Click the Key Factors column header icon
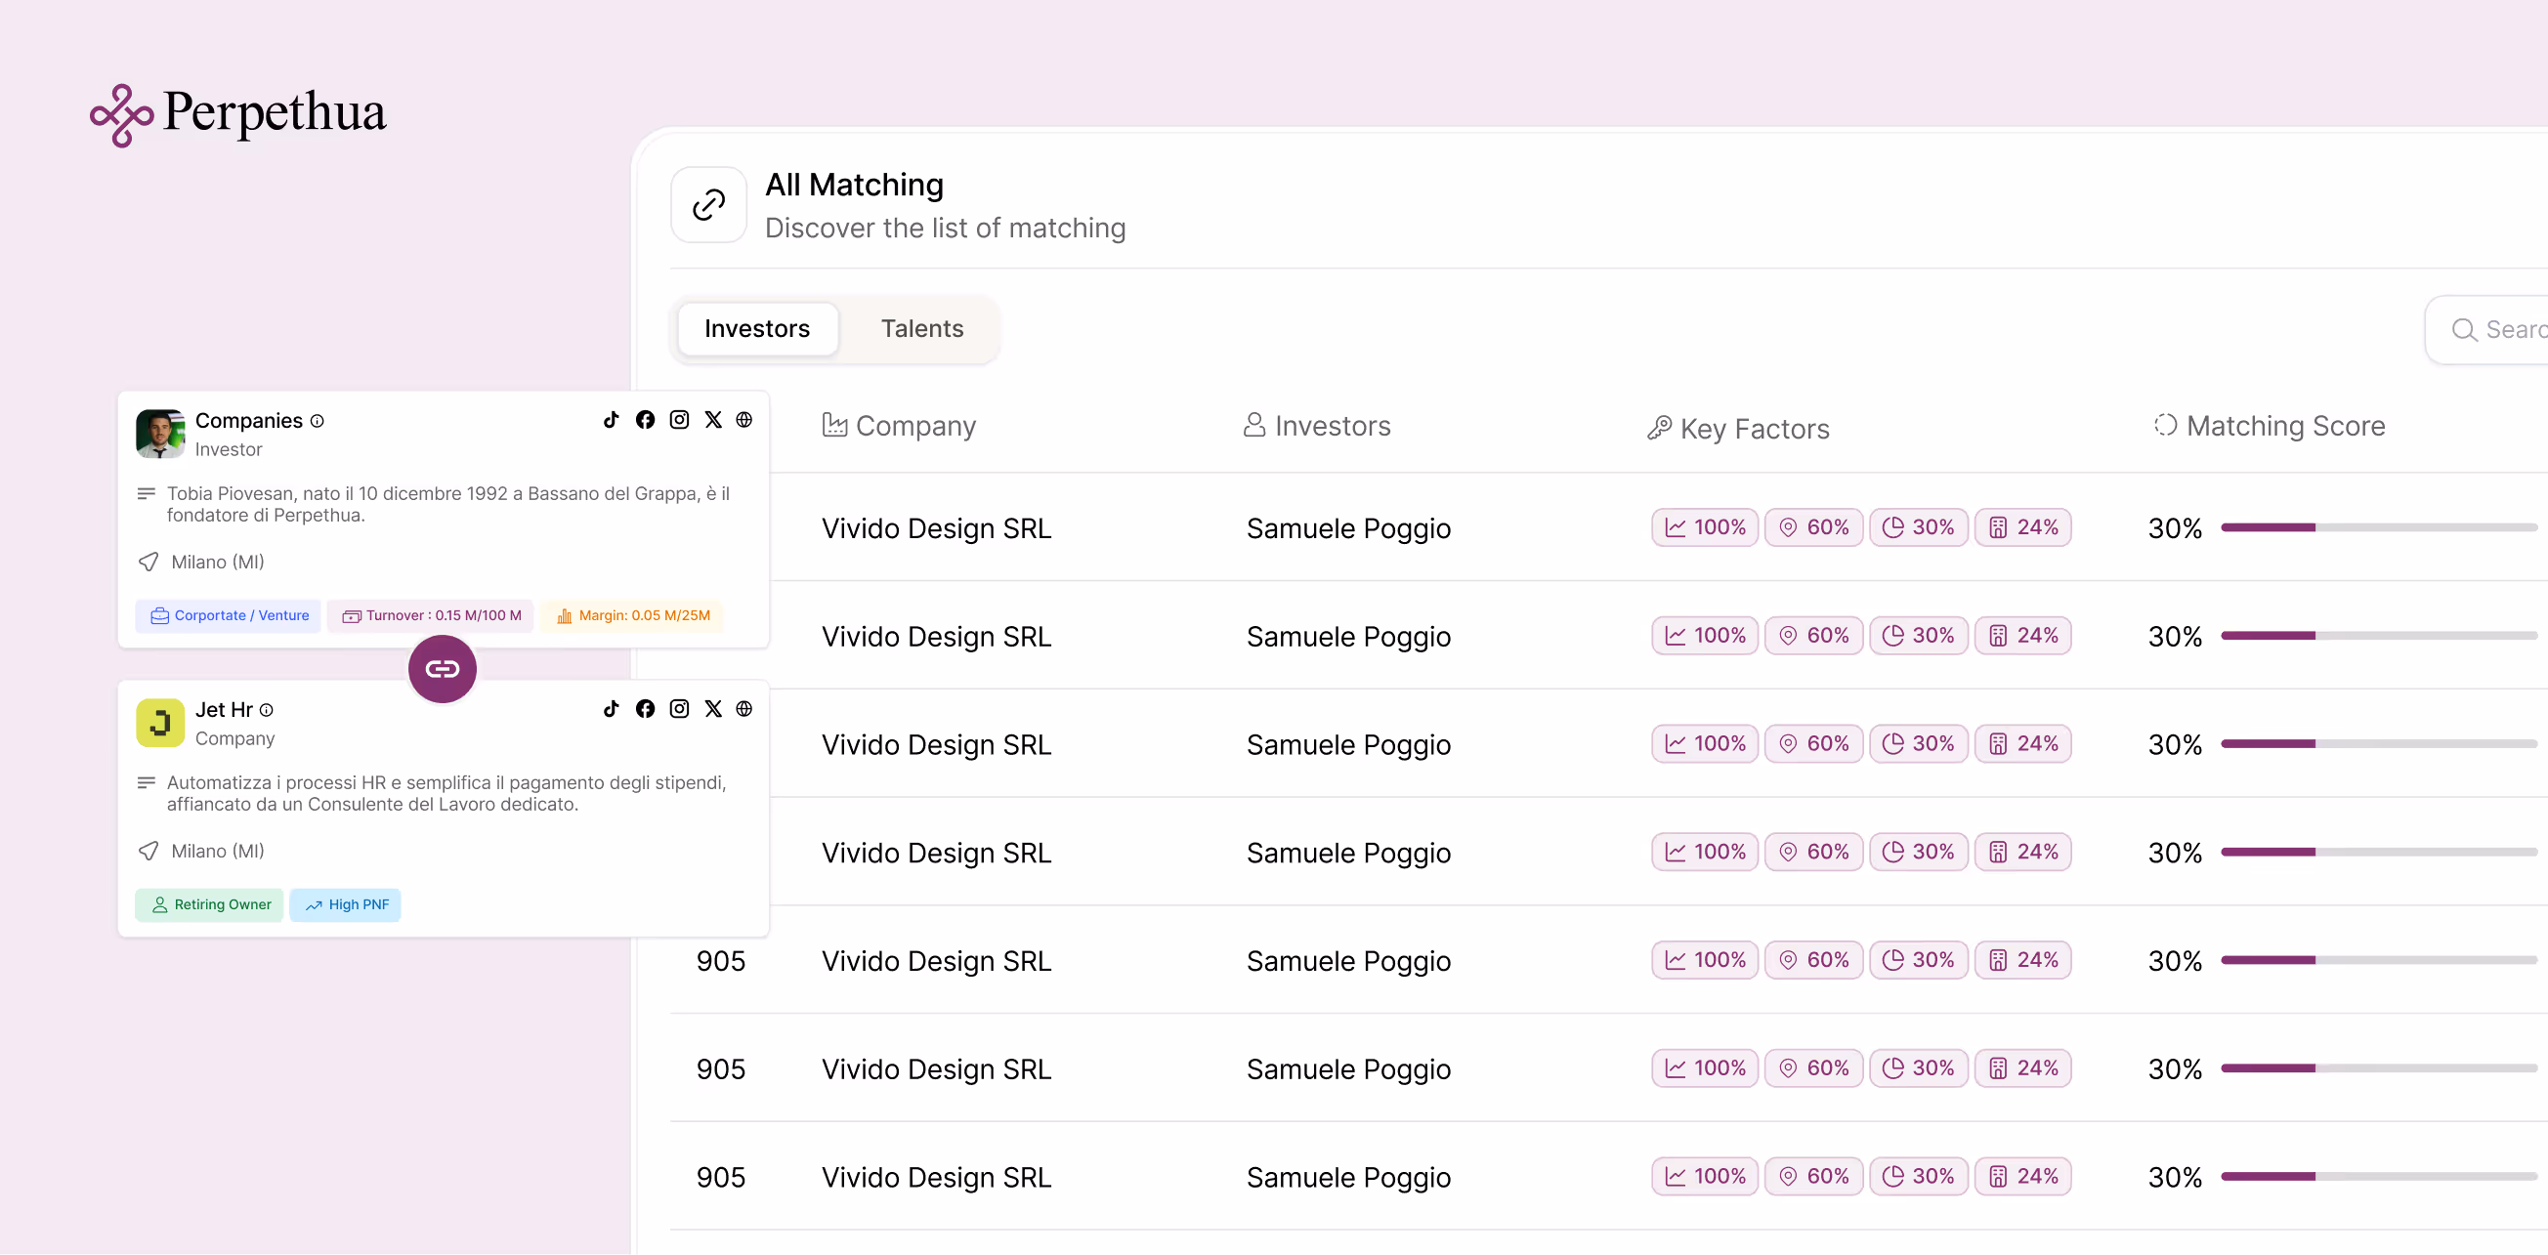Image resolution: width=2548 pixels, height=1255 pixels. click(1661, 428)
